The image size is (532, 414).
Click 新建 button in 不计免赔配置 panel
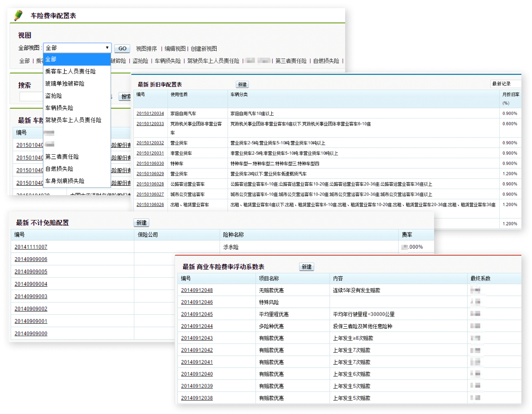pyautogui.click(x=142, y=223)
